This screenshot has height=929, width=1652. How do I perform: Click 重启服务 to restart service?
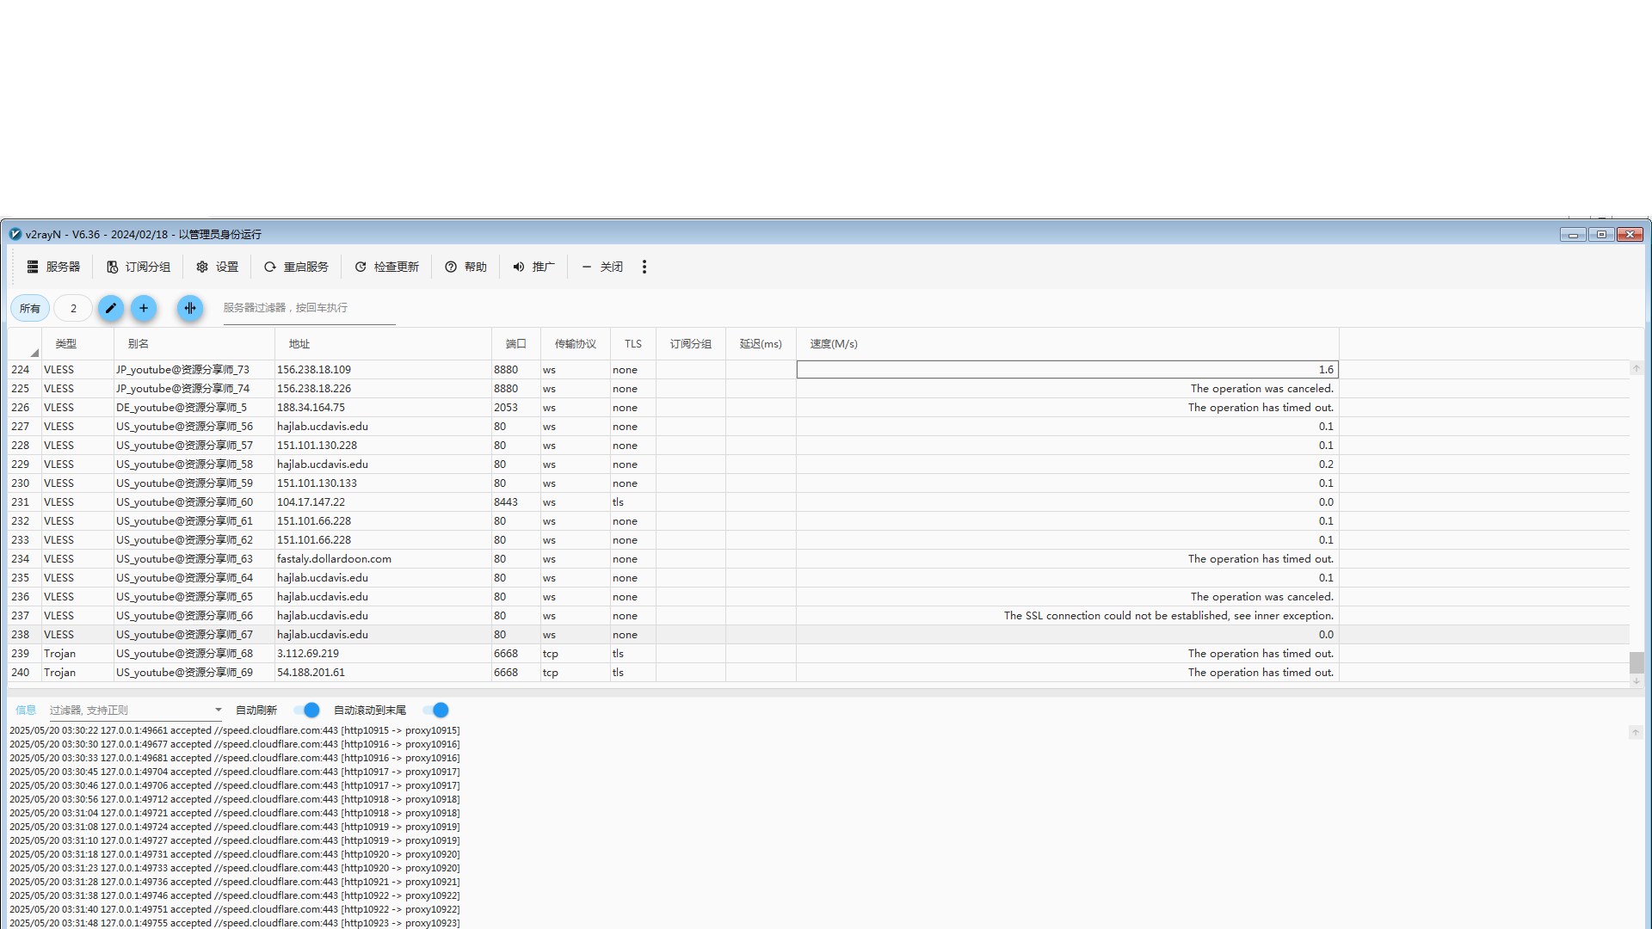click(x=296, y=267)
